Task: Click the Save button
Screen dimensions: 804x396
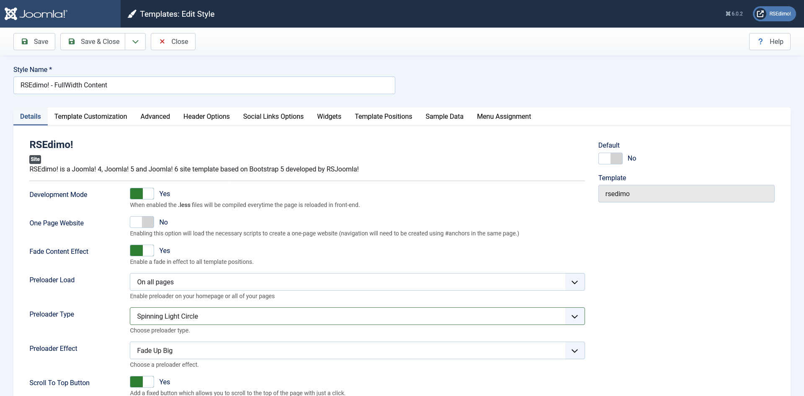Action: 34,42
